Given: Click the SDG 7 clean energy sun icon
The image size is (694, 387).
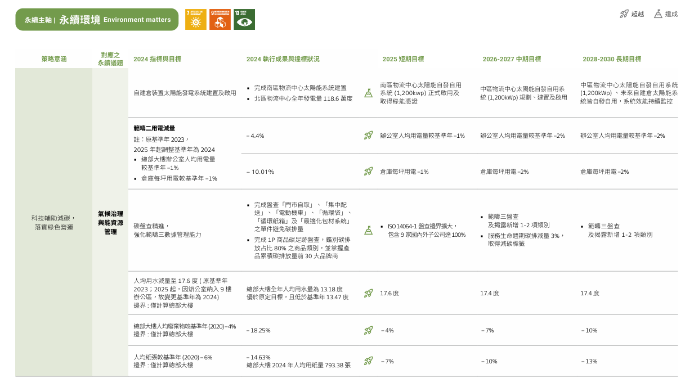Looking at the screenshot, I should point(195,19).
